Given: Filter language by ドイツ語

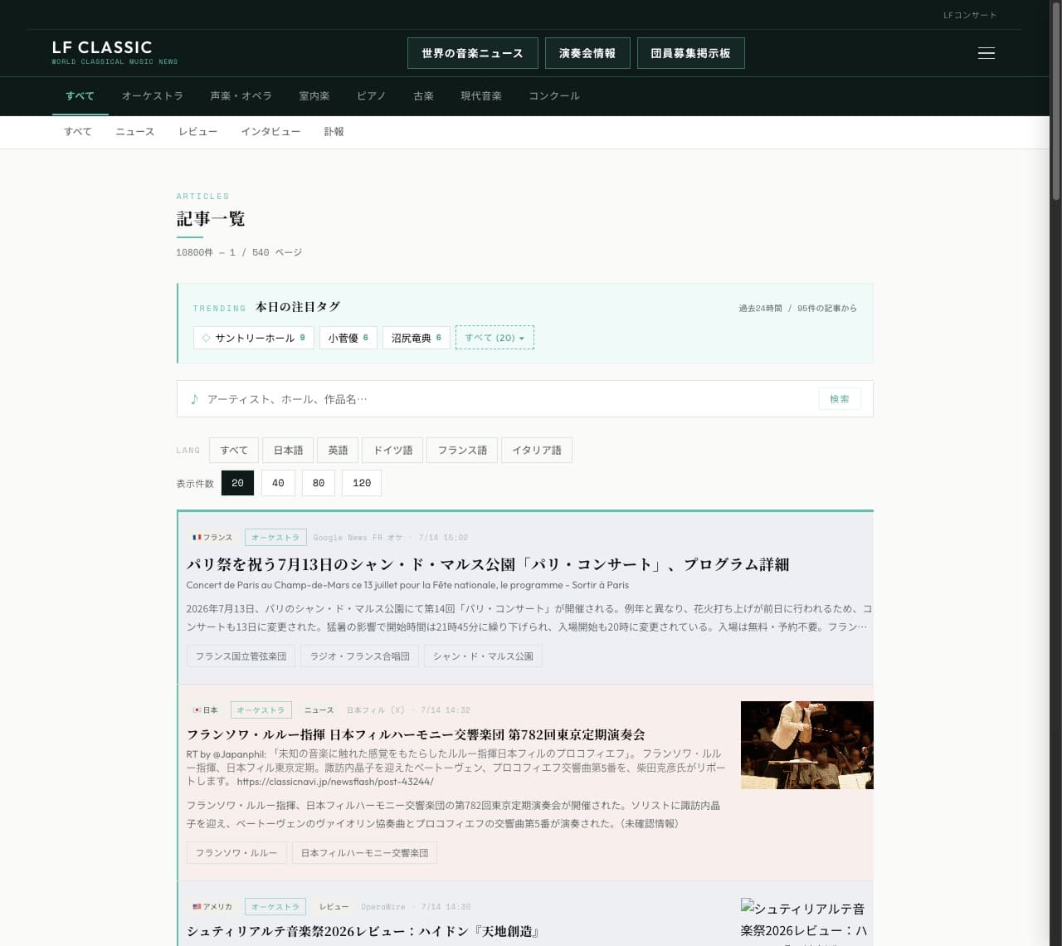Looking at the screenshot, I should [x=392, y=450].
